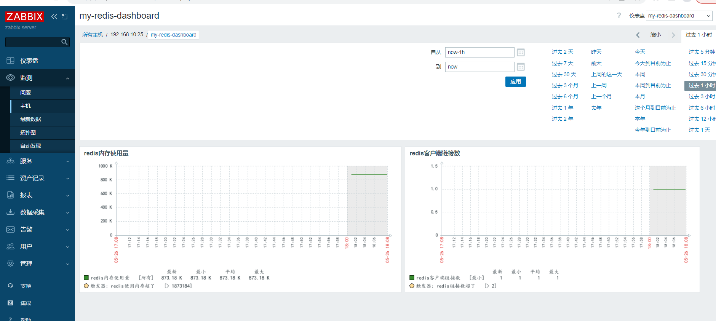Open calendar picker for 到 field
716x321 pixels.
[521, 67]
